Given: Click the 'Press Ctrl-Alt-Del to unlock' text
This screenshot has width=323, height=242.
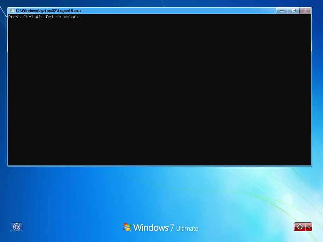Looking at the screenshot, I should pos(44,17).
